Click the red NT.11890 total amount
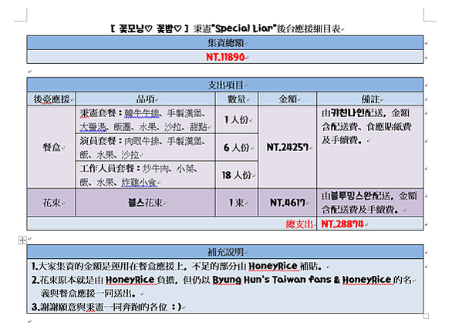This screenshot has width=462, height=329. tap(225, 57)
